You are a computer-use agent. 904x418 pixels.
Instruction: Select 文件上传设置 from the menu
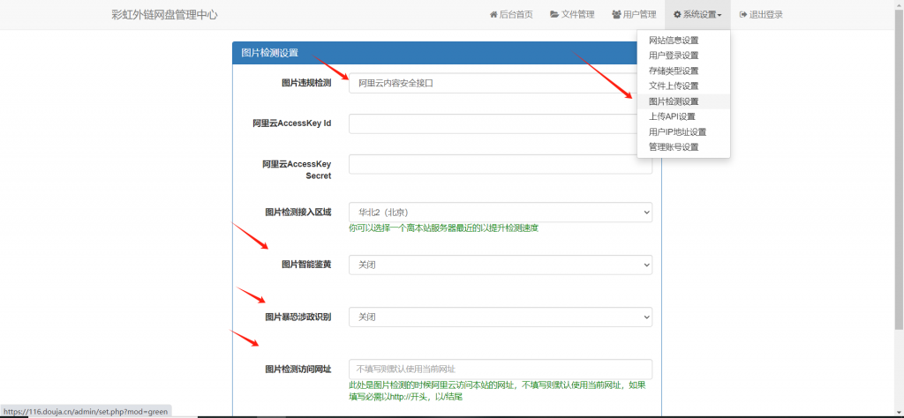coord(683,86)
